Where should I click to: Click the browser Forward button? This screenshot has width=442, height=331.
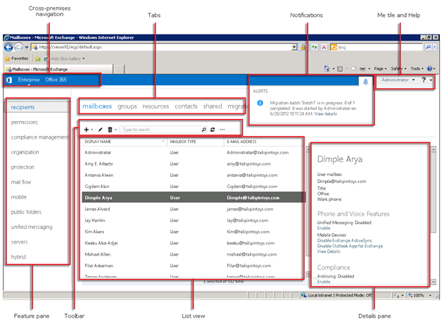pos(18,47)
